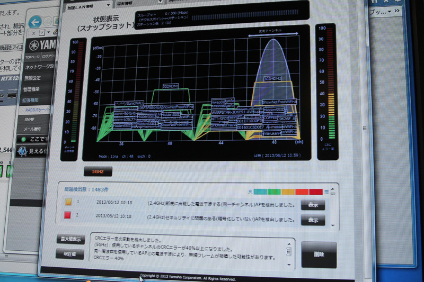
Task: Click the 302MDM1 label near channel 40
Action: pyautogui.click(x=171, y=86)
